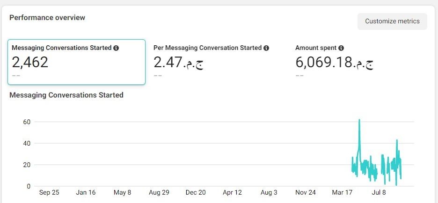Click info icon next to Per Messaging Conversation Started
438x203 pixels.
pos(266,48)
